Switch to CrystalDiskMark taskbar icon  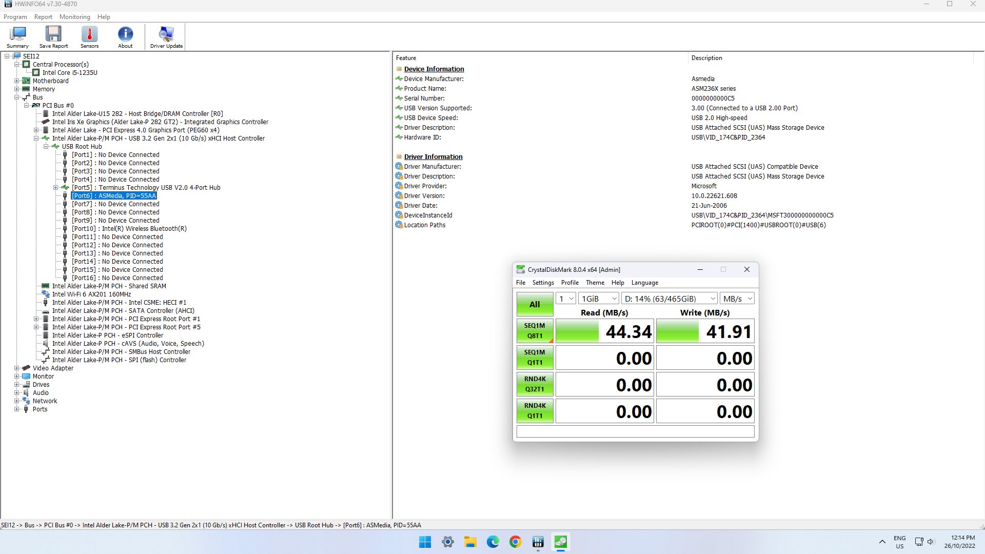pos(561,542)
